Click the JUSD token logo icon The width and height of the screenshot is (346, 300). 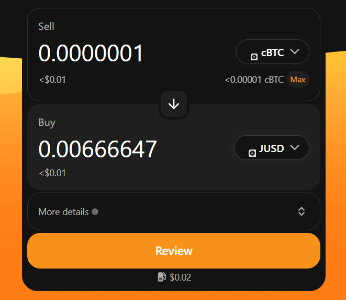(x=252, y=153)
